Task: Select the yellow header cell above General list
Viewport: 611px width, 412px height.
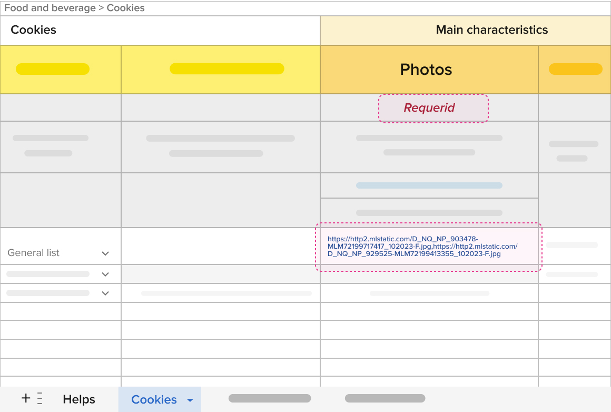Action: coord(53,69)
